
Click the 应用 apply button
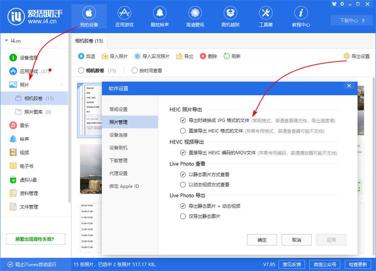(331, 240)
